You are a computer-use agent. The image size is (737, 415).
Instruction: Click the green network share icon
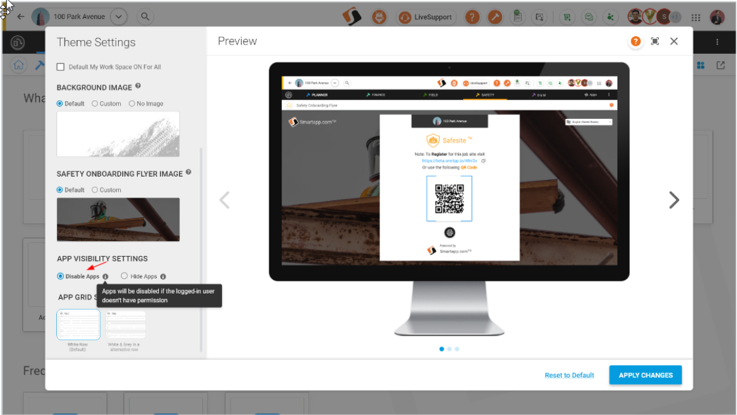pos(610,17)
